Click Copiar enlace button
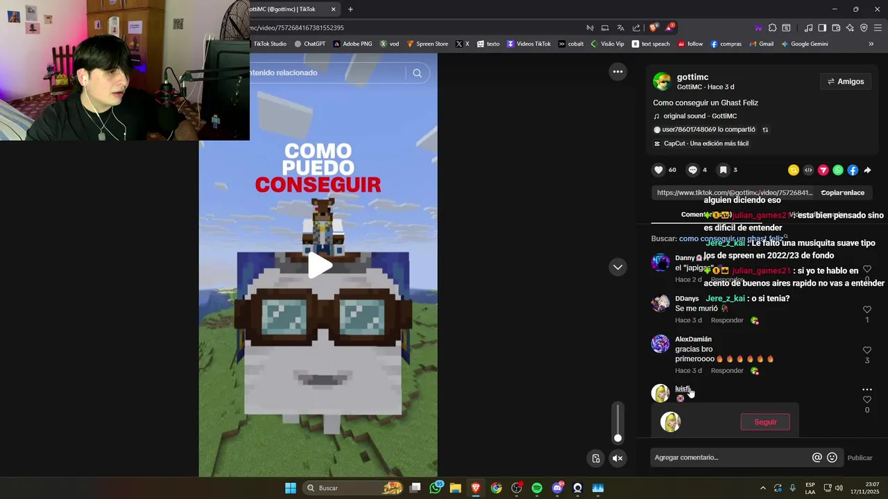Image resolution: width=888 pixels, height=499 pixels. pos(842,193)
